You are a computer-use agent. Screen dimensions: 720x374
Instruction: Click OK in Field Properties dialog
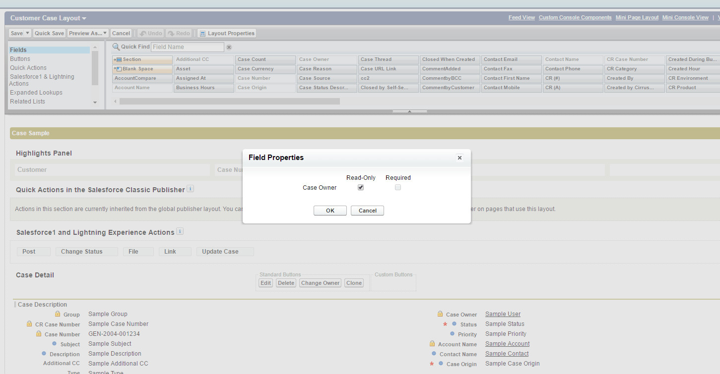point(330,211)
